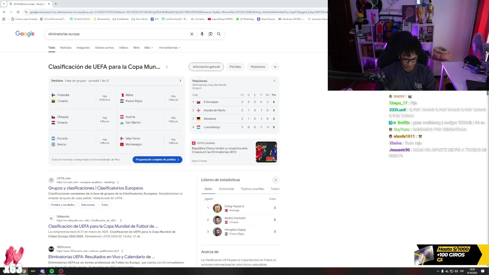Open Grupos y clasificaciones UEFA link
Screen dimensions: 489x275
(96, 188)
